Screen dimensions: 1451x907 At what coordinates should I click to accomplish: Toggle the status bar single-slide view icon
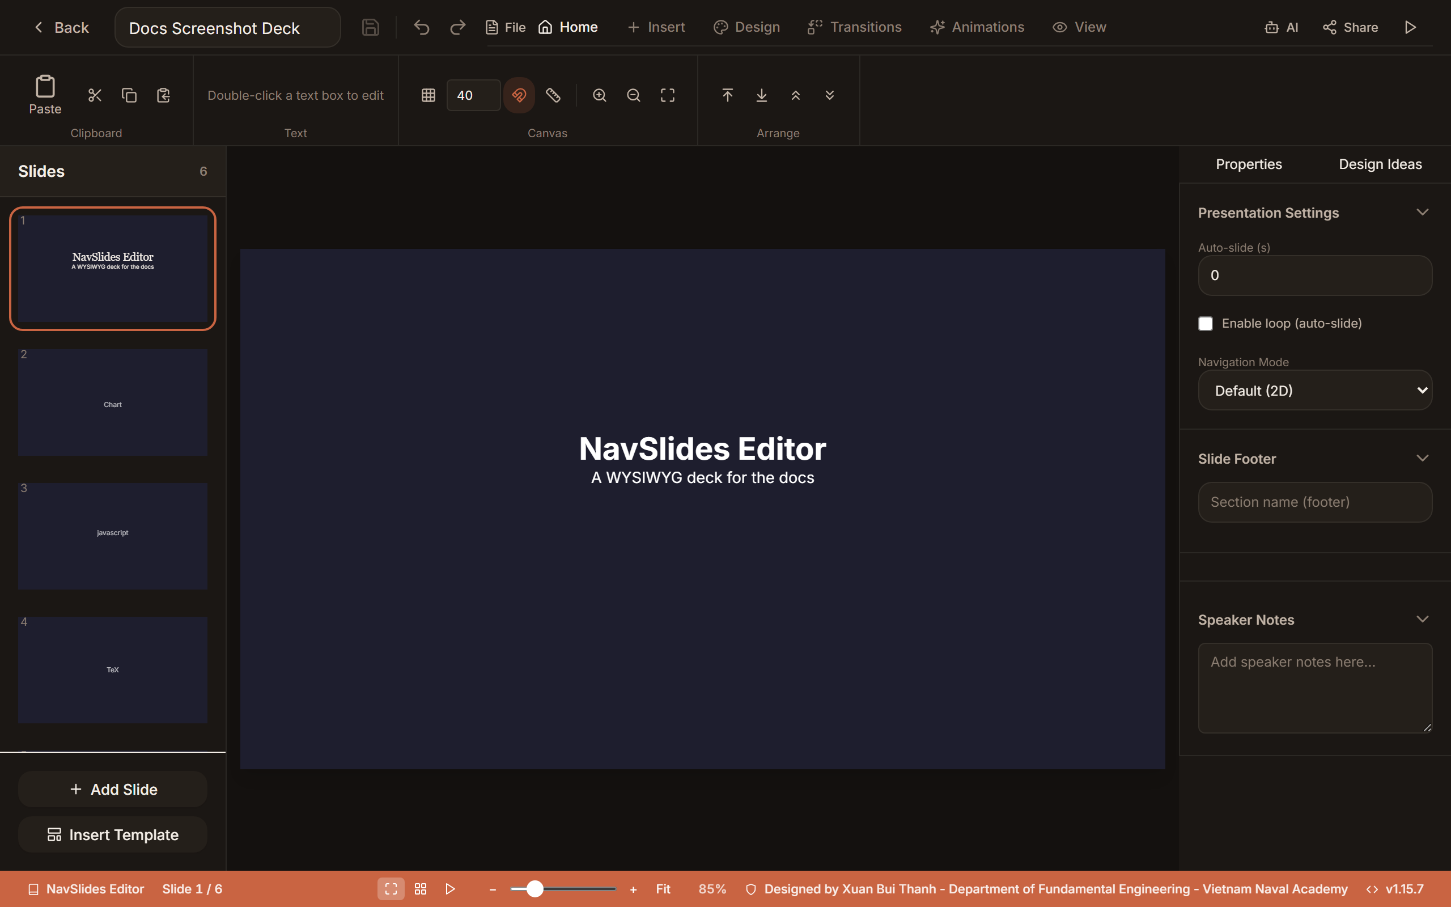tap(391, 889)
